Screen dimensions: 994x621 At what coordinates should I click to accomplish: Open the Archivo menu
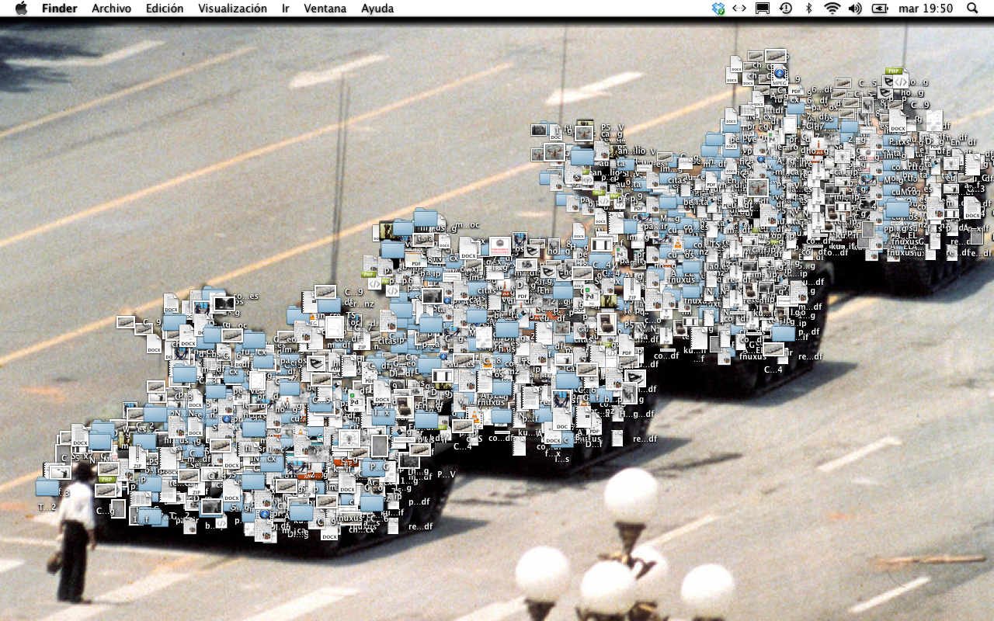(x=110, y=9)
